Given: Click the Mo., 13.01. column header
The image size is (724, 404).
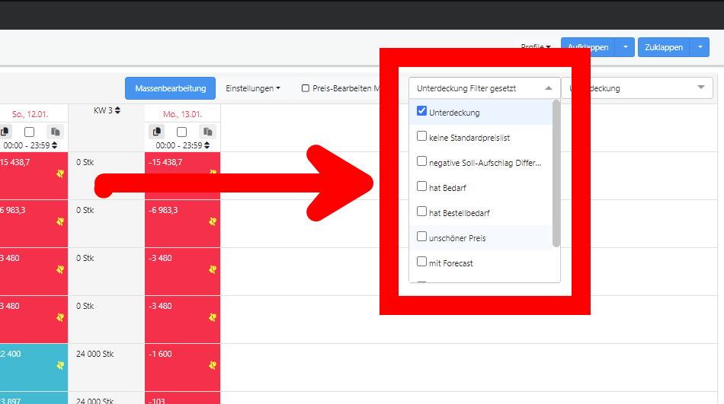Looking at the screenshot, I should click(x=182, y=114).
